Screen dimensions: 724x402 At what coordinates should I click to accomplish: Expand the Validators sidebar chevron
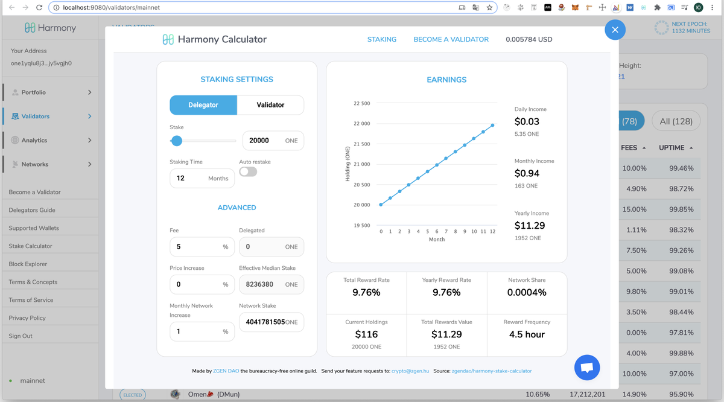pos(90,116)
